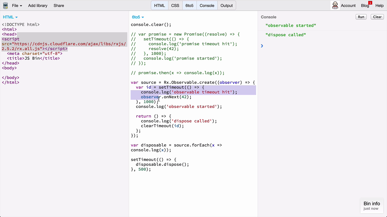Click the Clear button in Console
The height and width of the screenshot is (217, 387).
tap(377, 17)
